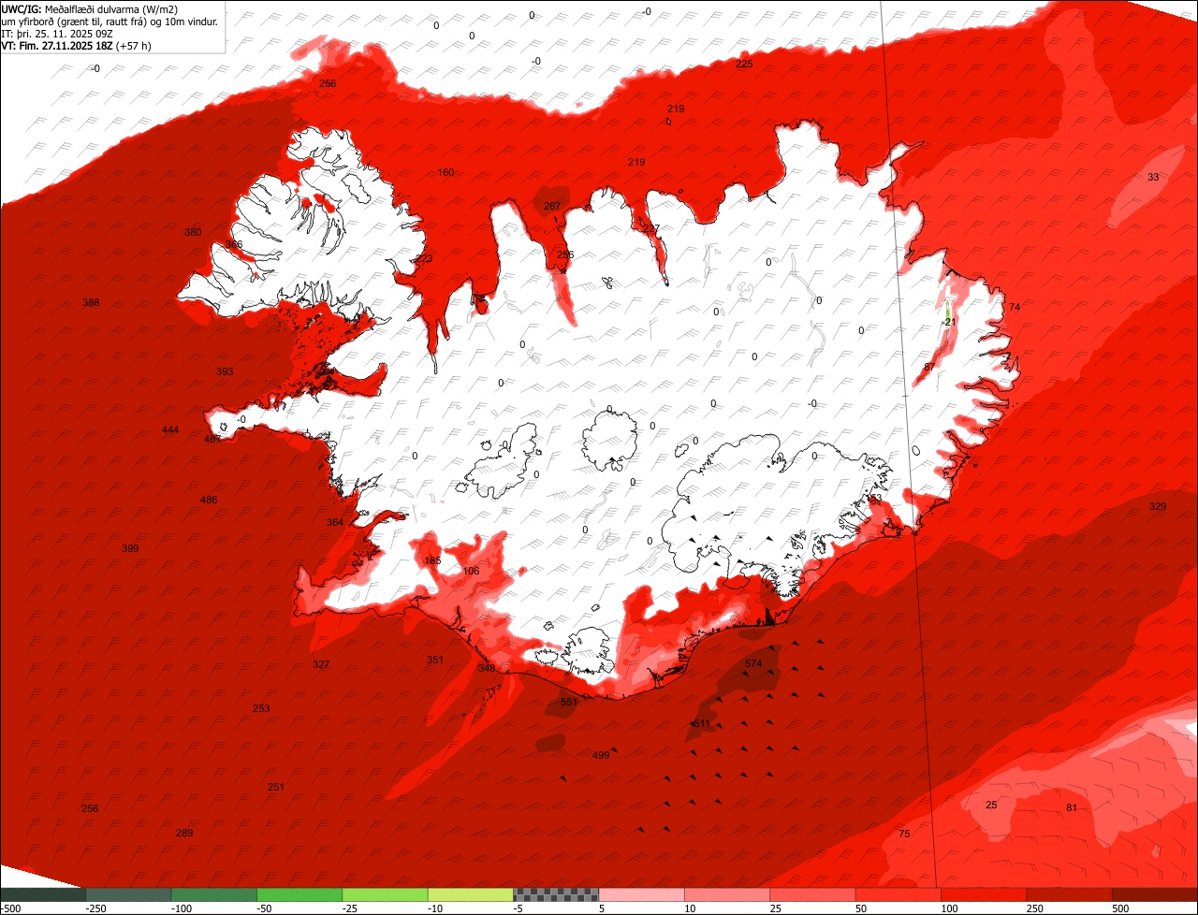
Task: Choose the red 100 to 250 legend swatch
Action: pos(984,893)
